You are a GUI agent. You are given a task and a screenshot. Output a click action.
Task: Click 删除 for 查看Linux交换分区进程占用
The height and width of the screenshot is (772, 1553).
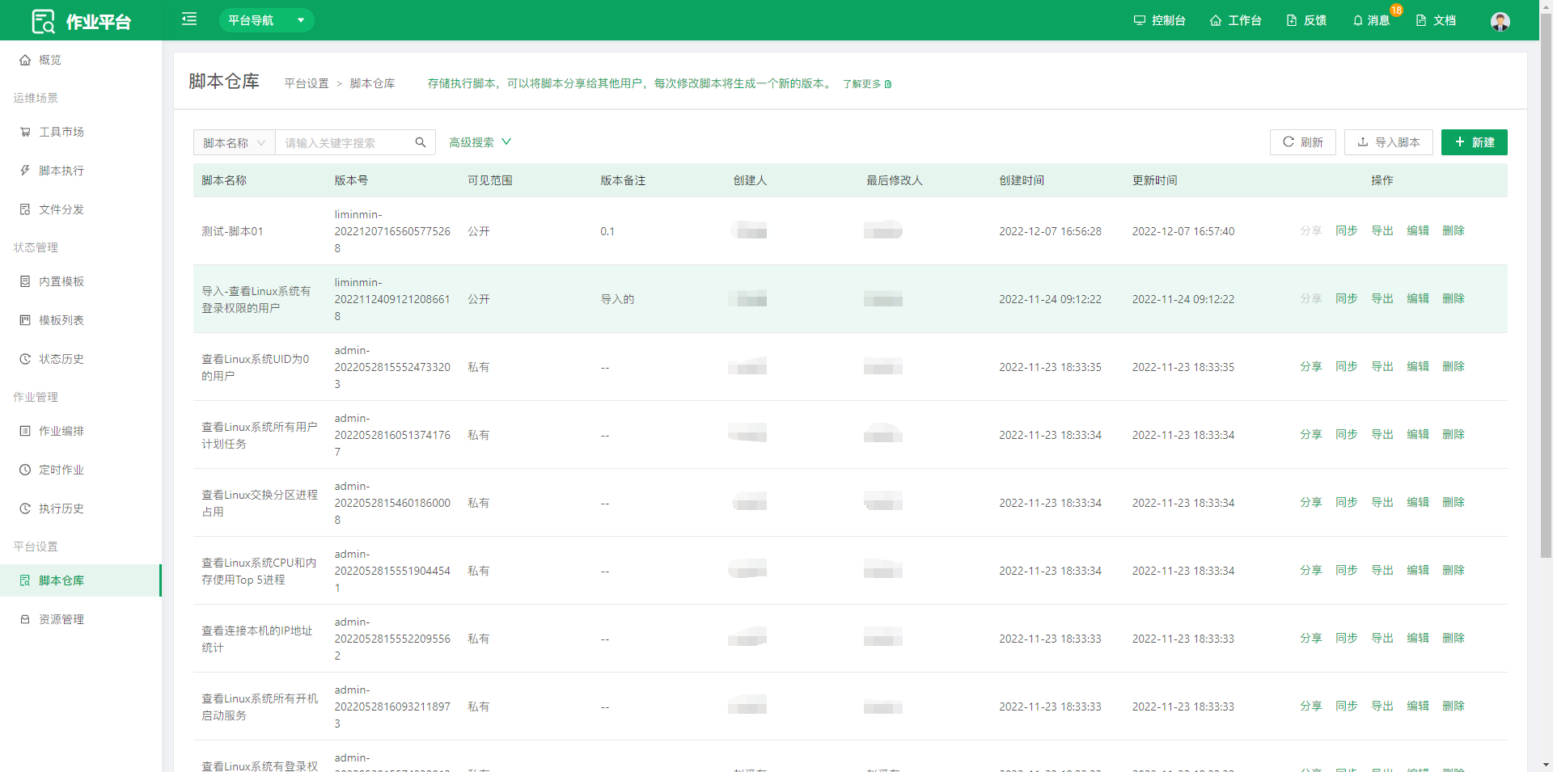[1454, 502]
